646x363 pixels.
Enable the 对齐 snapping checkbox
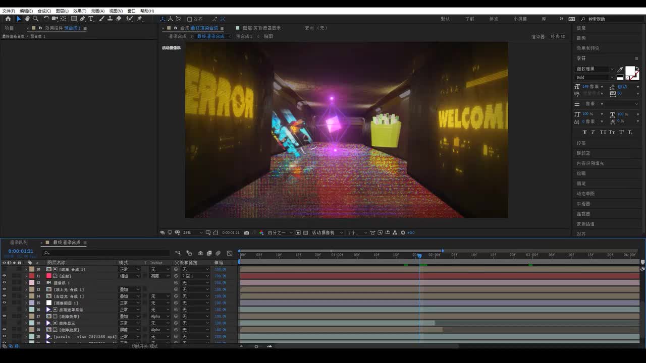pos(190,19)
